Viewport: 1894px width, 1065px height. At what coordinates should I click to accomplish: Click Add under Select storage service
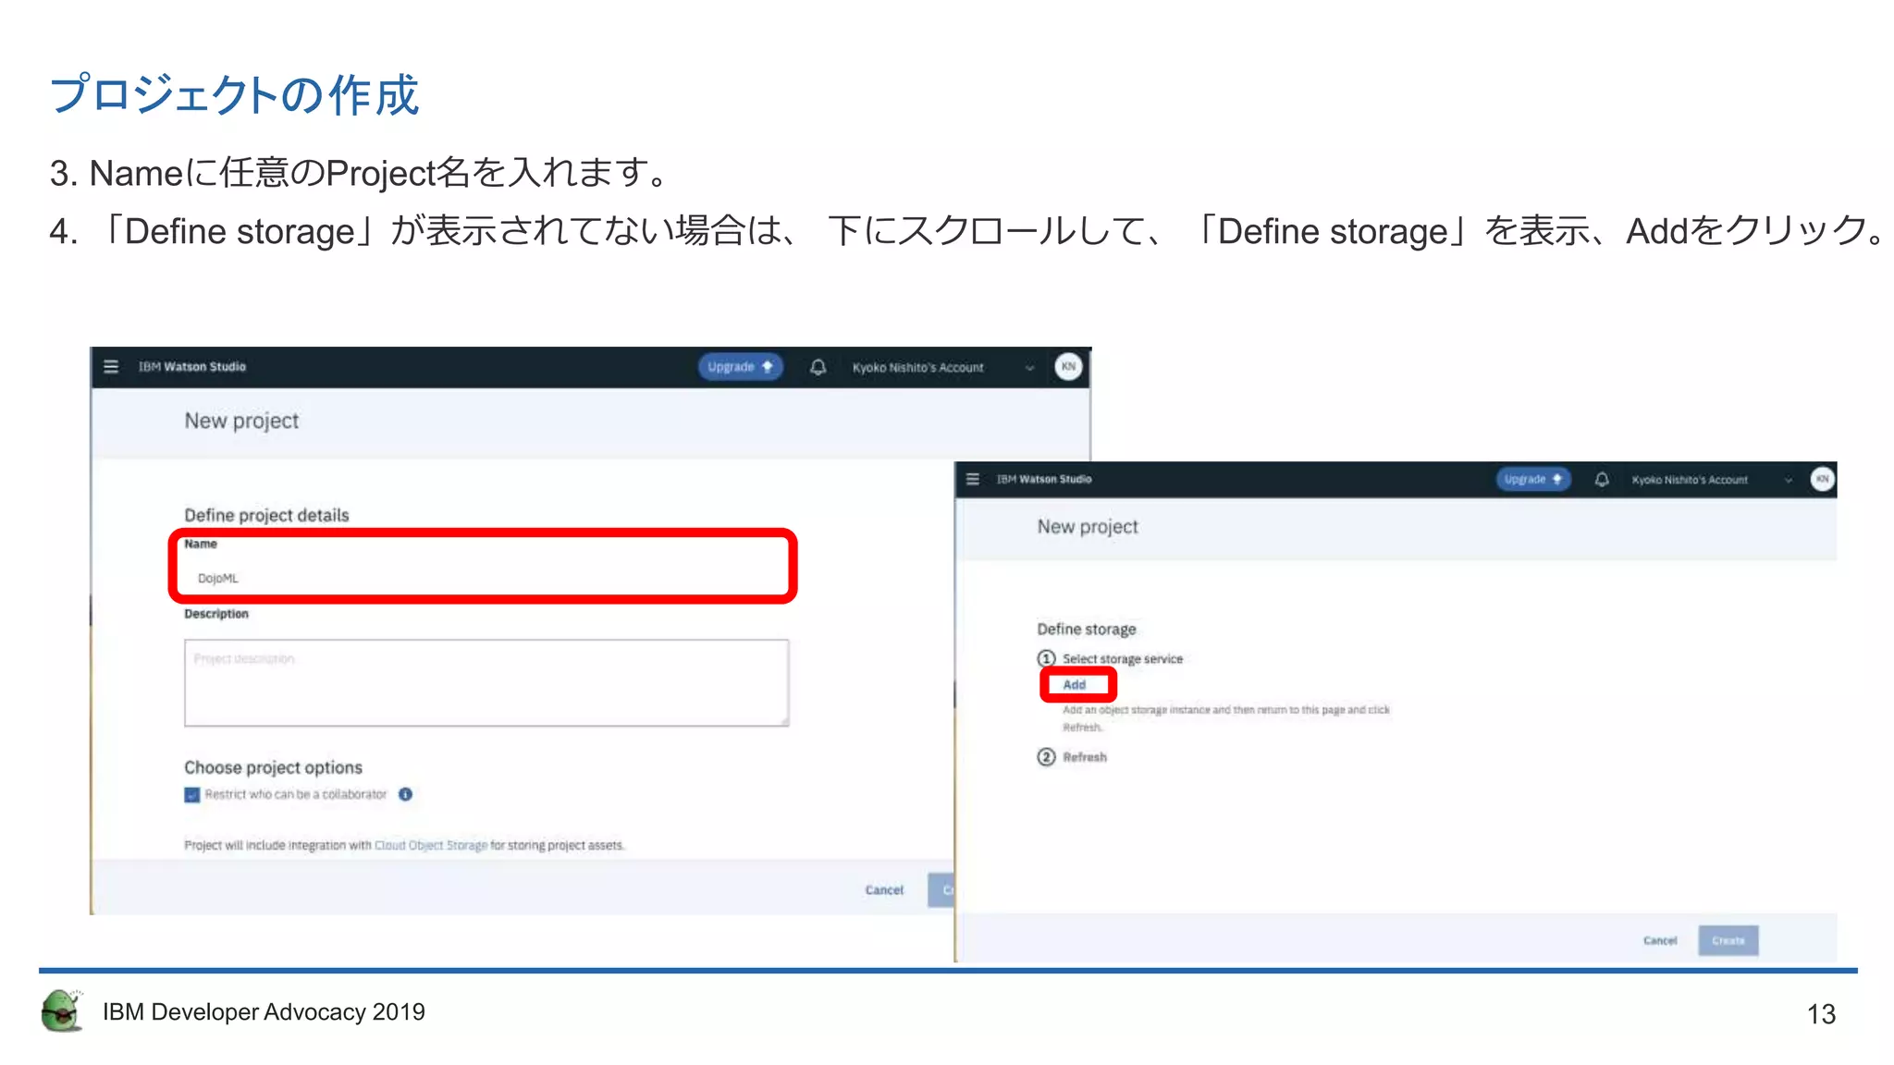(1074, 685)
